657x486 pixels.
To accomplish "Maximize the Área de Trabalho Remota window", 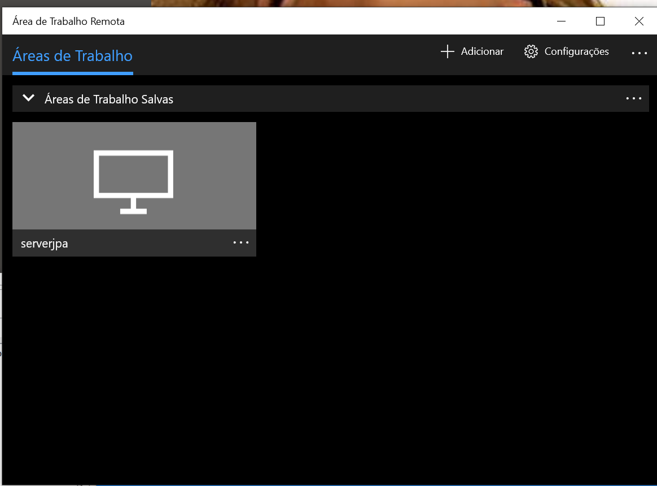I will pyautogui.click(x=600, y=21).
